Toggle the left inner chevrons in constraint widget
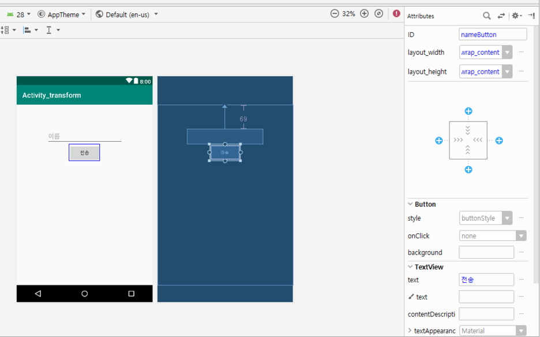Image resolution: width=540 pixels, height=337 pixels. click(x=459, y=140)
